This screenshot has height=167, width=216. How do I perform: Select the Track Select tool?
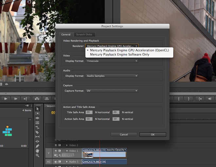(37, 113)
